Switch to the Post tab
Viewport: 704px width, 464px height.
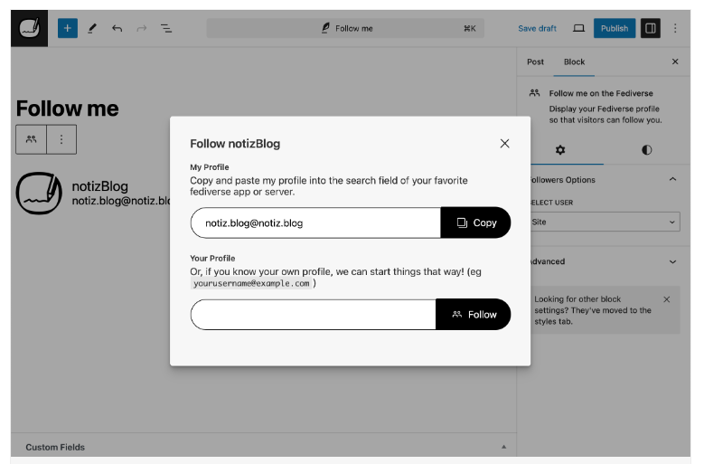point(535,62)
